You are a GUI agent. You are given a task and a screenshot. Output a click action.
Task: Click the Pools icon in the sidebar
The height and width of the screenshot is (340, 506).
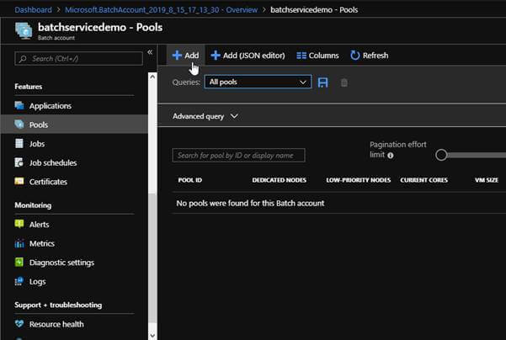click(x=19, y=125)
